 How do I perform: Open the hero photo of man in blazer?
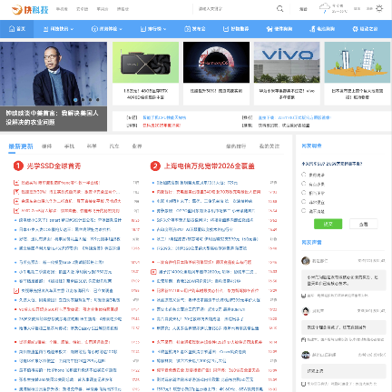54,74
